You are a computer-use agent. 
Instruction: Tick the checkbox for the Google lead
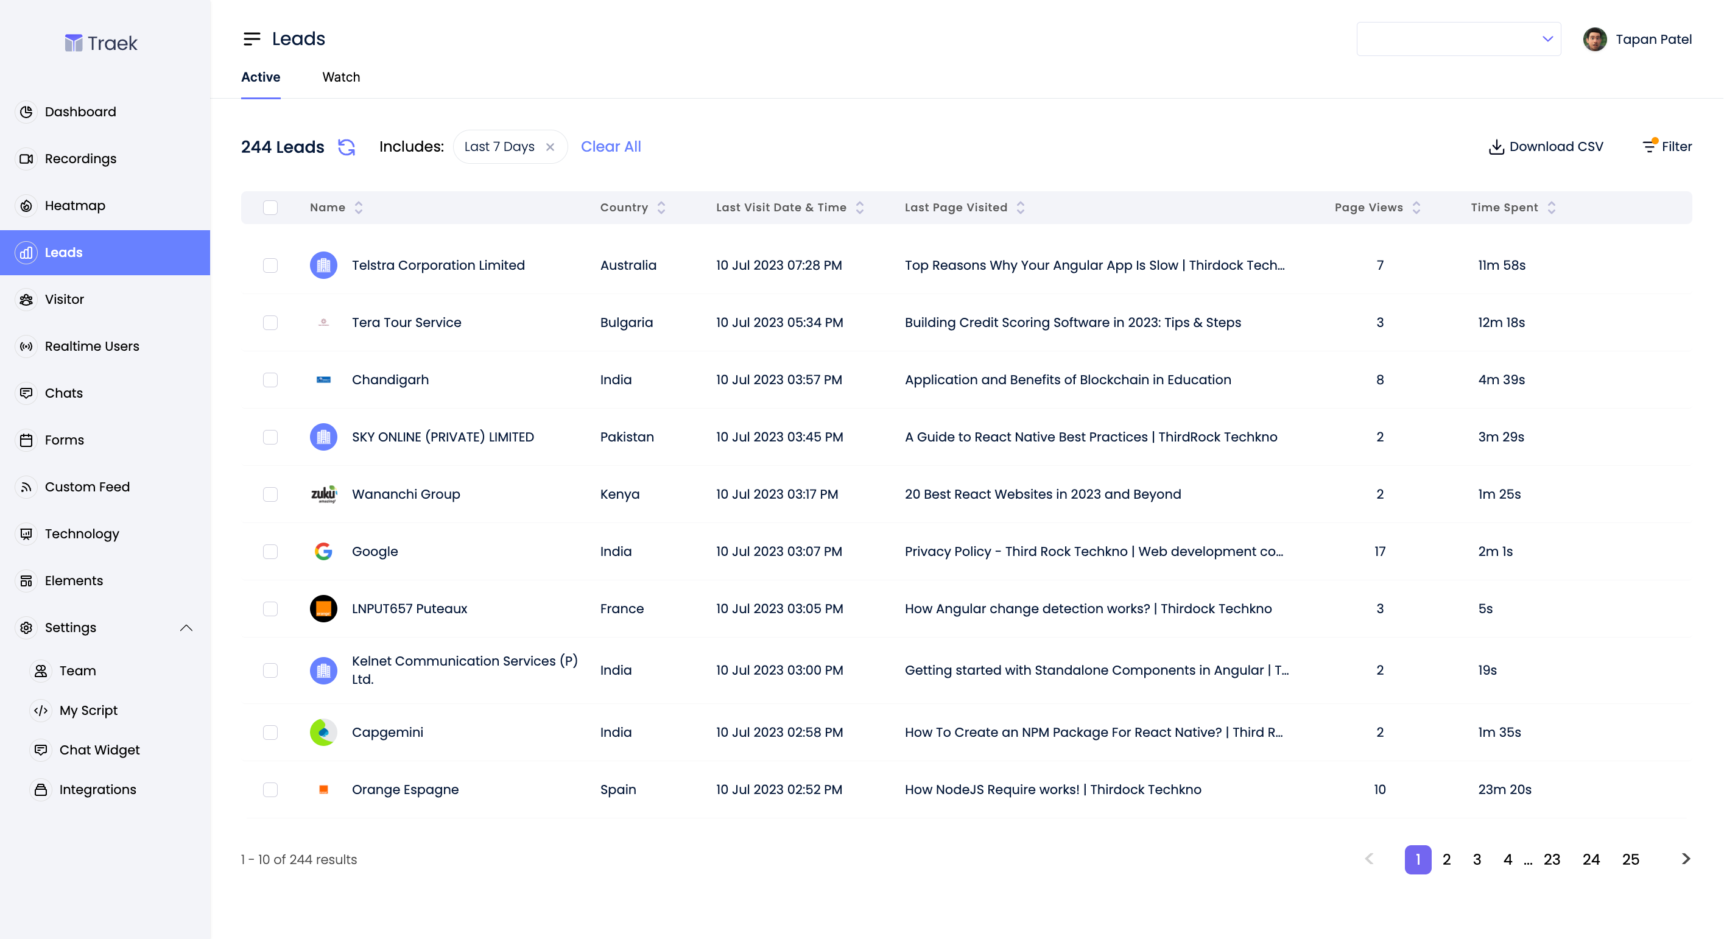[270, 552]
